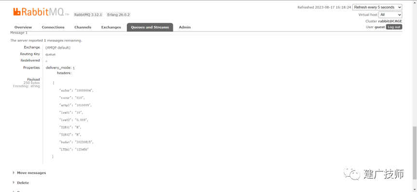Click the delivery_mode: 1 property
This screenshot has width=417, height=192.
(x=60, y=68)
